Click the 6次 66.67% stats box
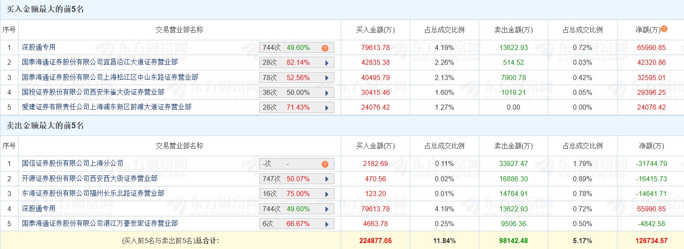Image resolution: width=684 pixels, height=249 pixels. 297,224
